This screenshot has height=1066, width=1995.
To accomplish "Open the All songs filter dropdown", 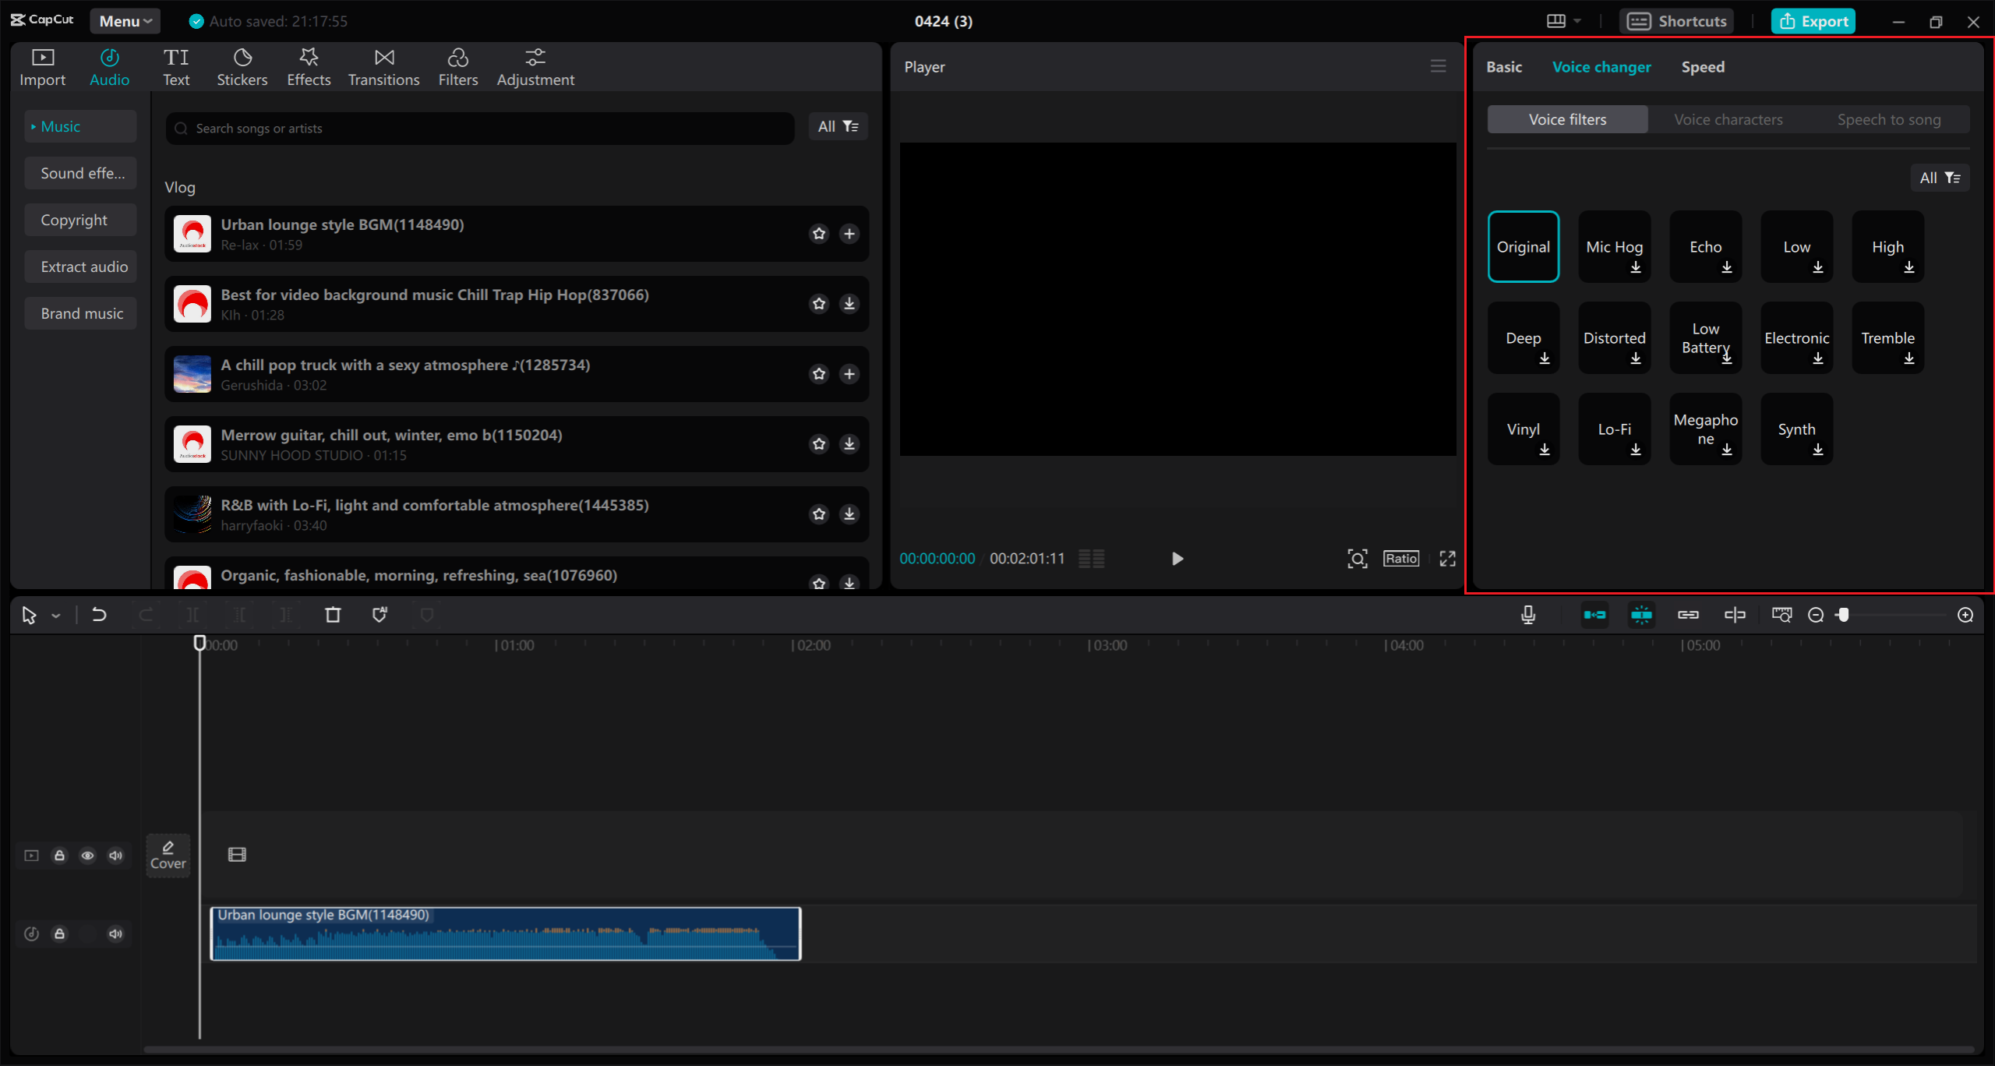I will pos(836,127).
